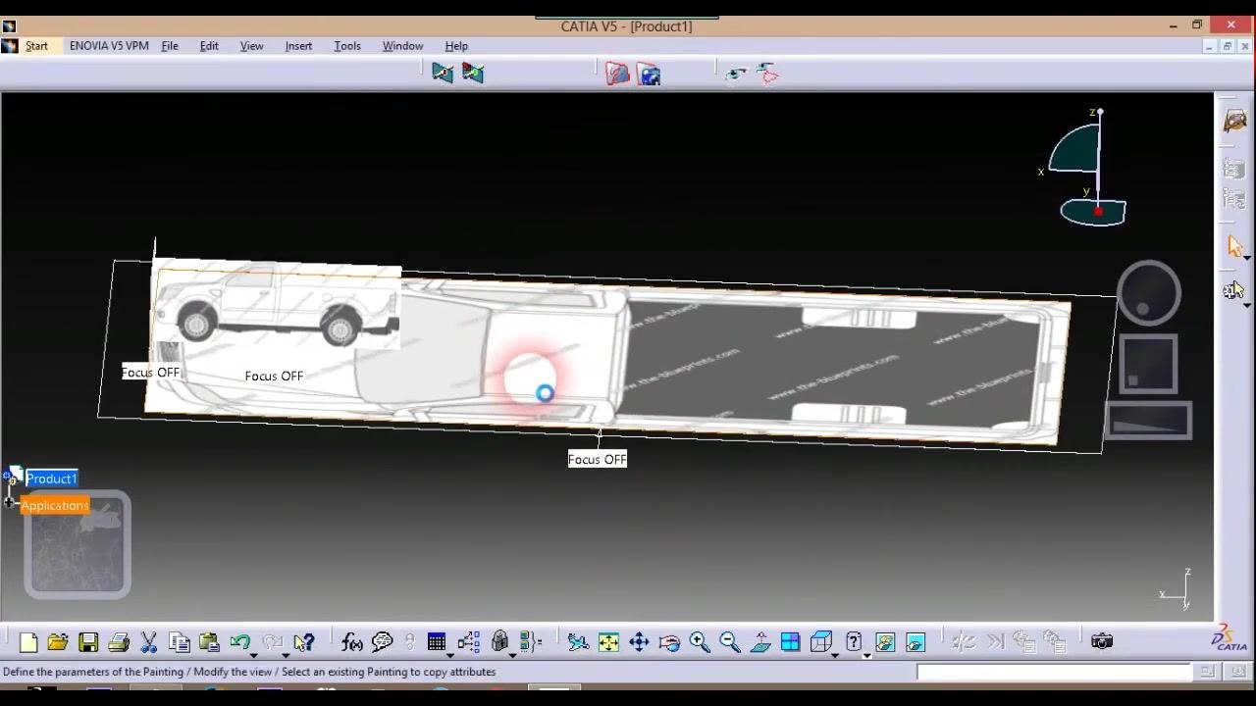Image resolution: width=1256 pixels, height=706 pixels.
Task: Open the Formula f(x) tool
Action: (x=352, y=642)
